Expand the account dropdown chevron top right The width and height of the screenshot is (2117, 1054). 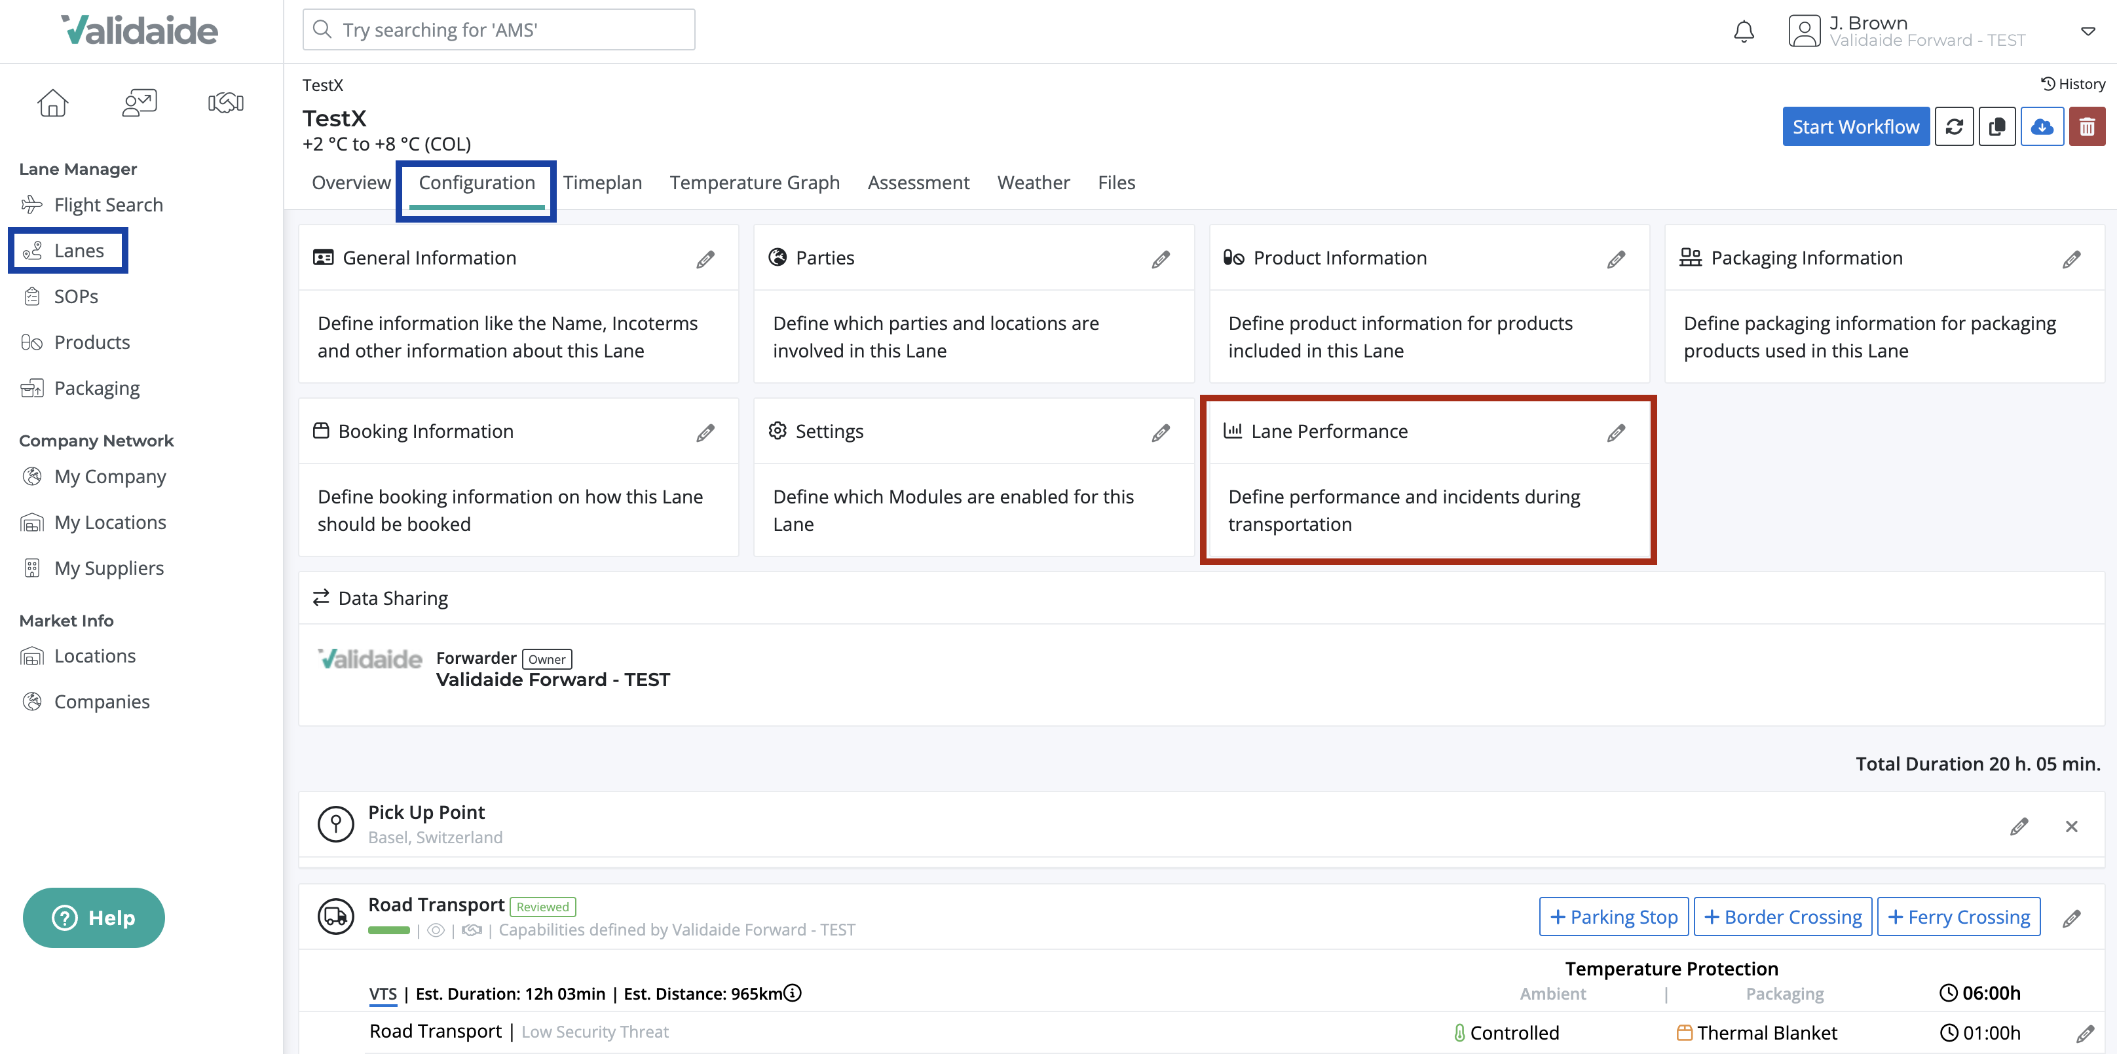click(x=2088, y=31)
